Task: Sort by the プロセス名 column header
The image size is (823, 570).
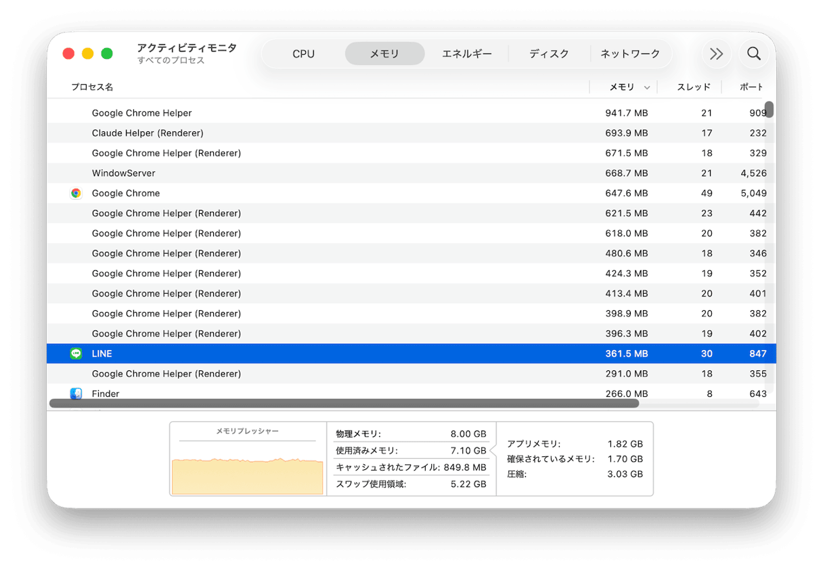Action: tap(92, 87)
